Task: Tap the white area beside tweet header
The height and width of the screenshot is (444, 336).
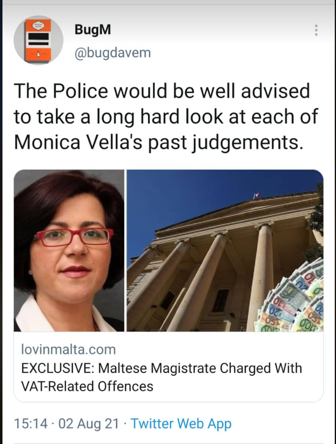Action: tap(227, 39)
